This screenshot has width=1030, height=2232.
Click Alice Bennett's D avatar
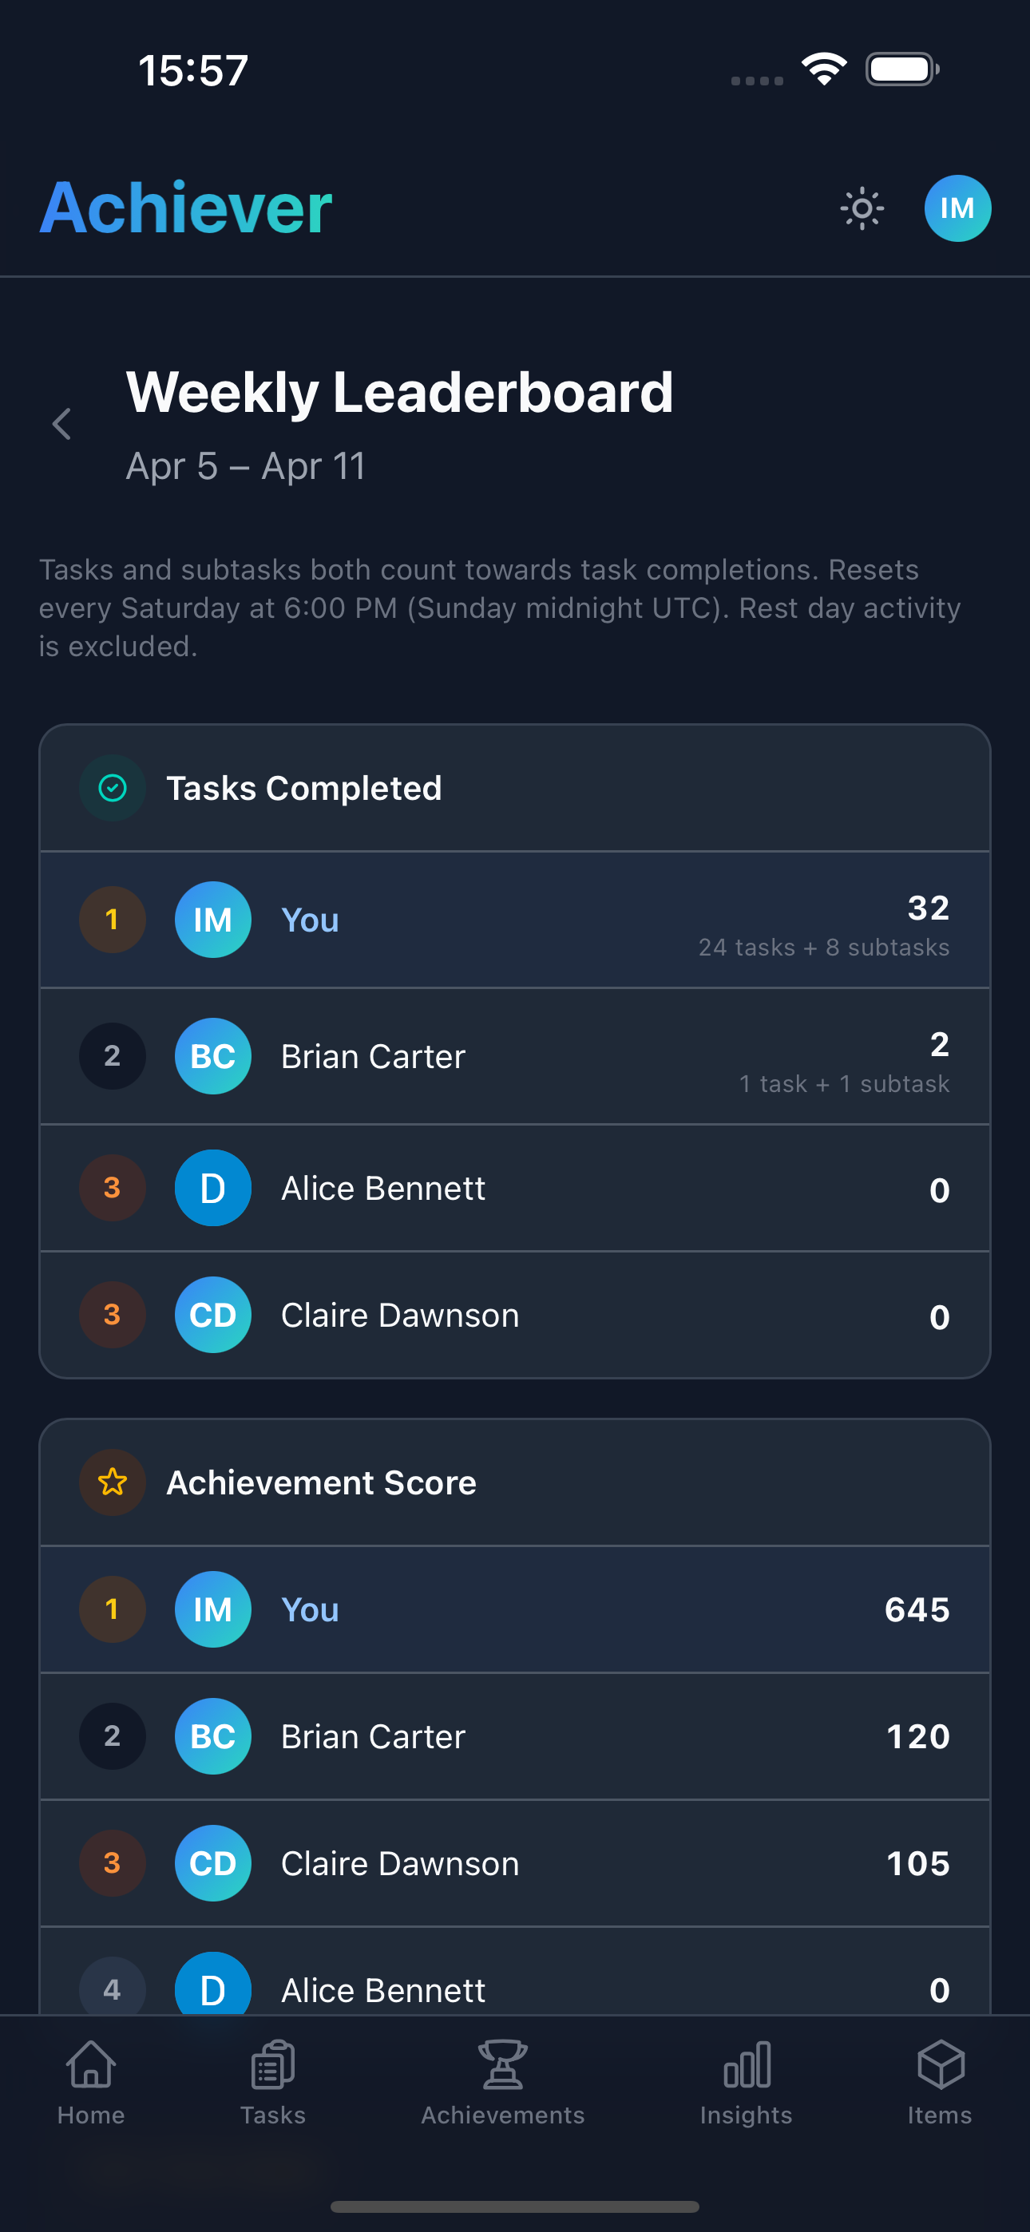(x=212, y=1188)
